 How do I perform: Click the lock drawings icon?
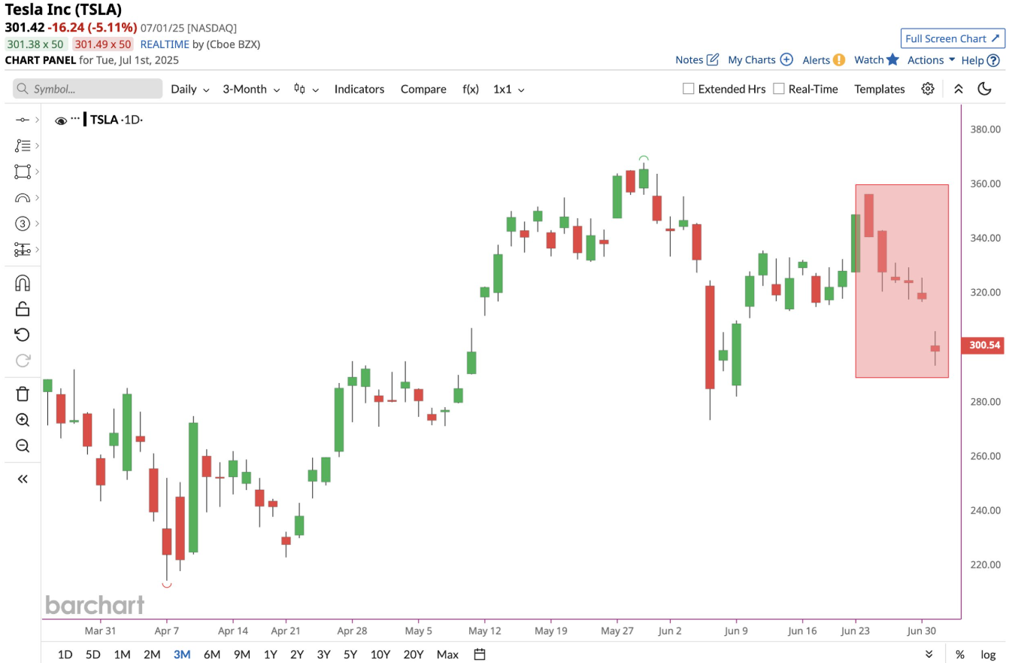[23, 309]
